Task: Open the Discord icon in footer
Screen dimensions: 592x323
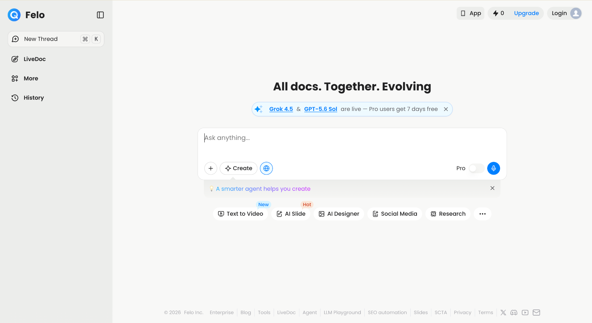Action: [514, 313]
